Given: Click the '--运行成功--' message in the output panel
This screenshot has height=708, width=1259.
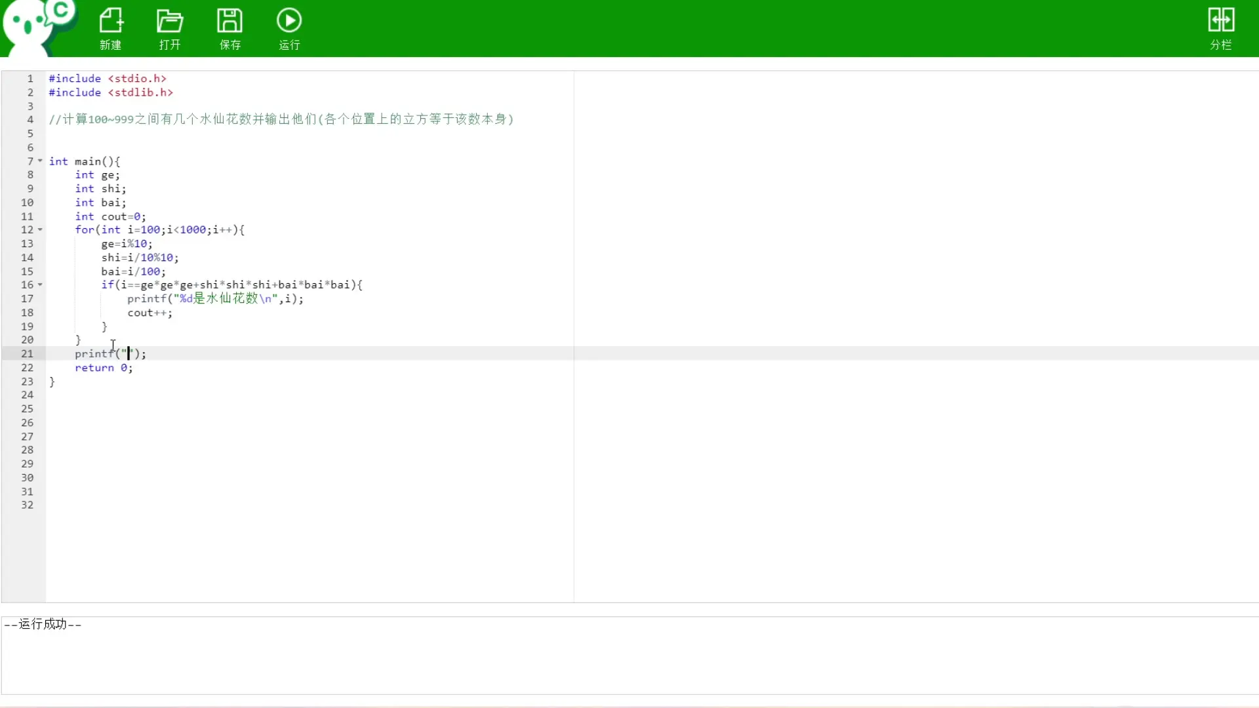Looking at the screenshot, I should pyautogui.click(x=43, y=624).
